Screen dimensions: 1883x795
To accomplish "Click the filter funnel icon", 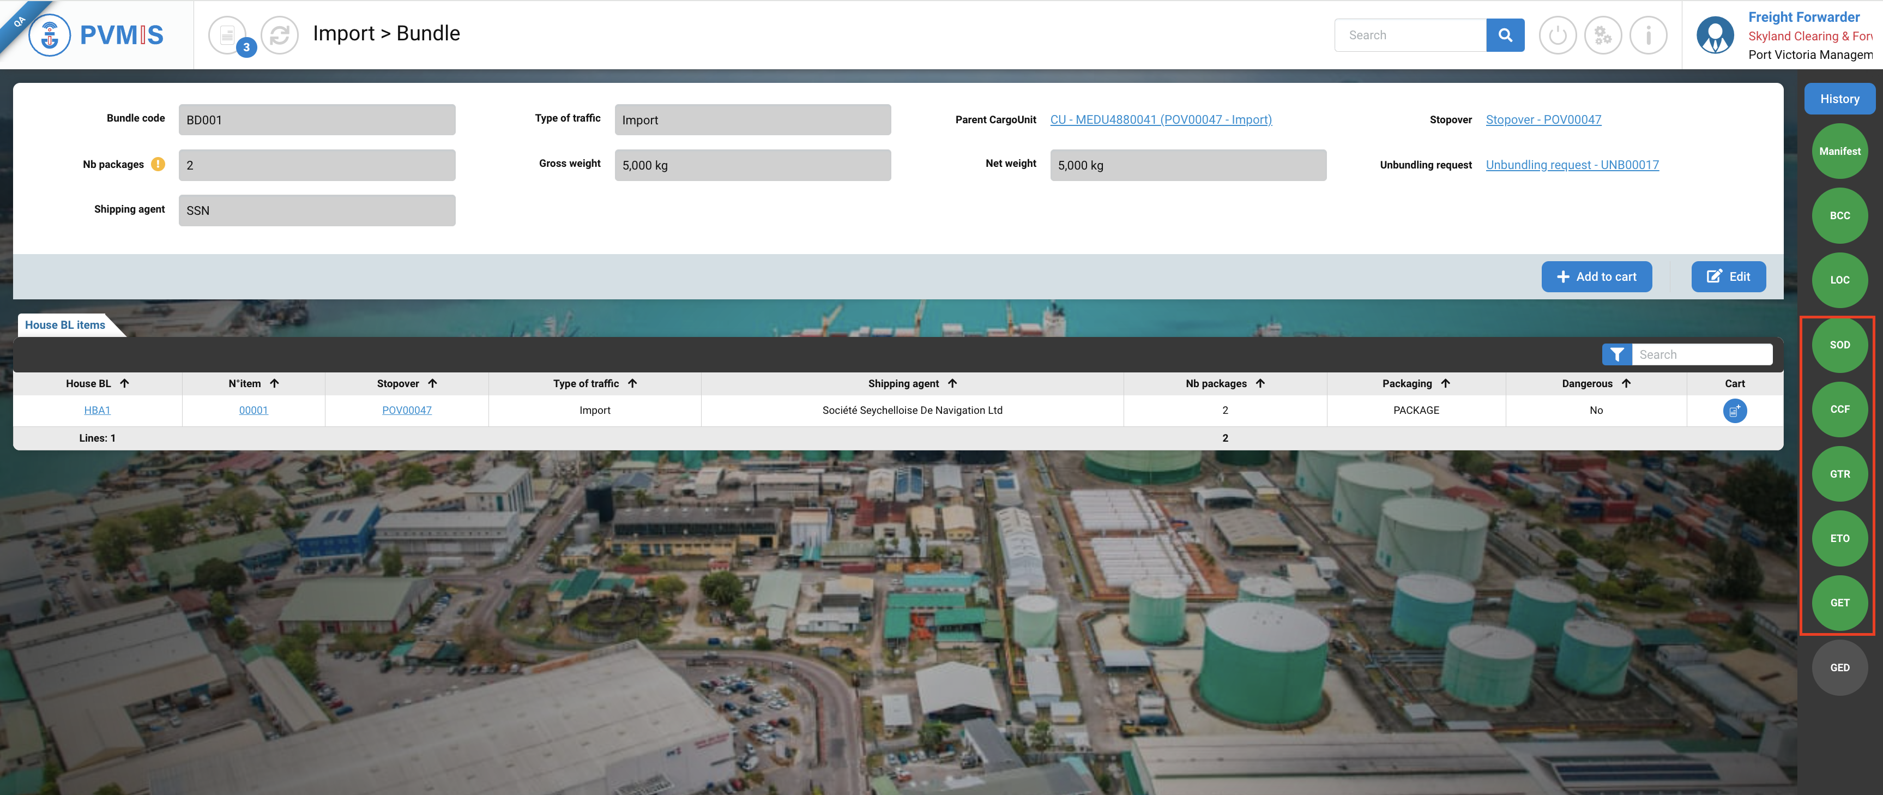I will 1616,355.
